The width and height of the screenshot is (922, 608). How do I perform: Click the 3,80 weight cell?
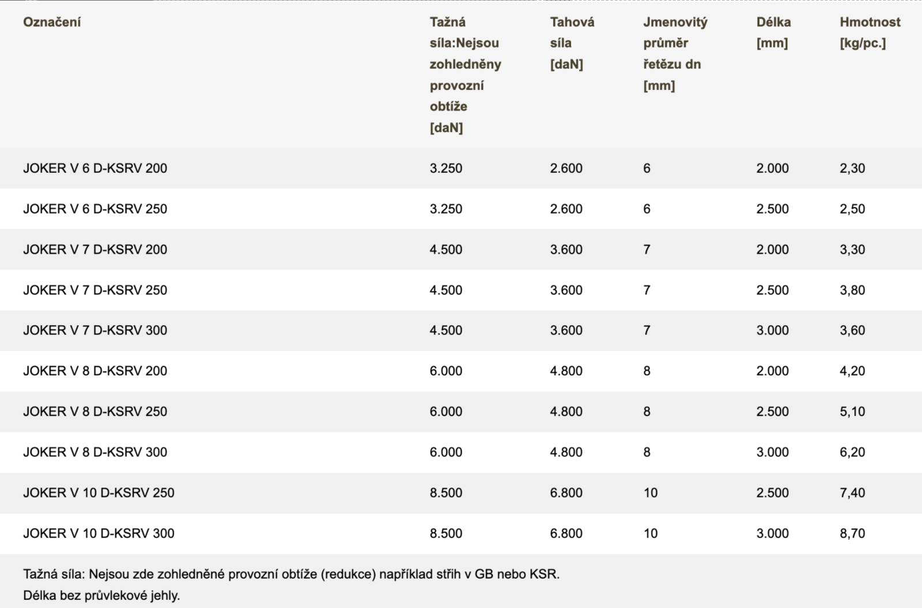click(852, 290)
